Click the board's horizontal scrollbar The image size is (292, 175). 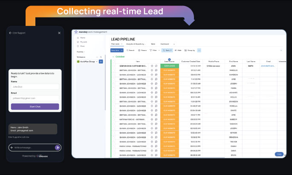tap(171, 158)
